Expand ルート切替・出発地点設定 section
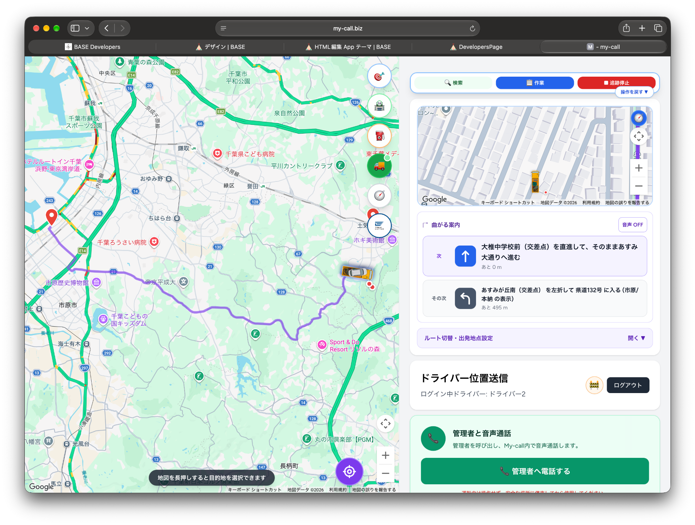This screenshot has height=525, width=695. coord(535,338)
